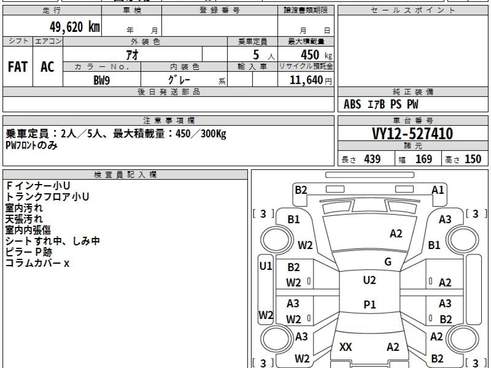Select the 49,620 km mileage value
491x368 pixels.
74,27
